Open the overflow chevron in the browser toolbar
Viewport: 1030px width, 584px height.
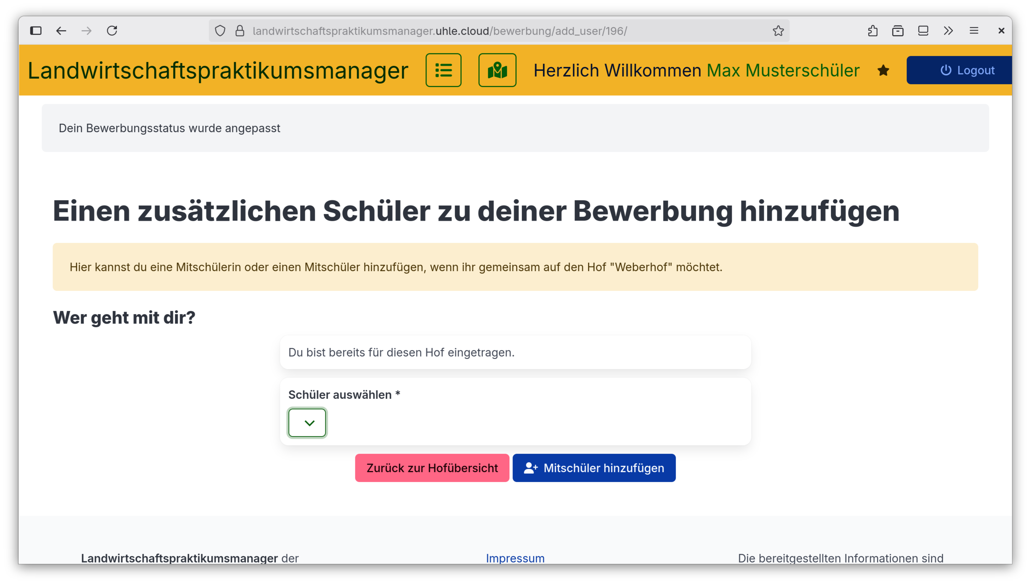point(948,30)
